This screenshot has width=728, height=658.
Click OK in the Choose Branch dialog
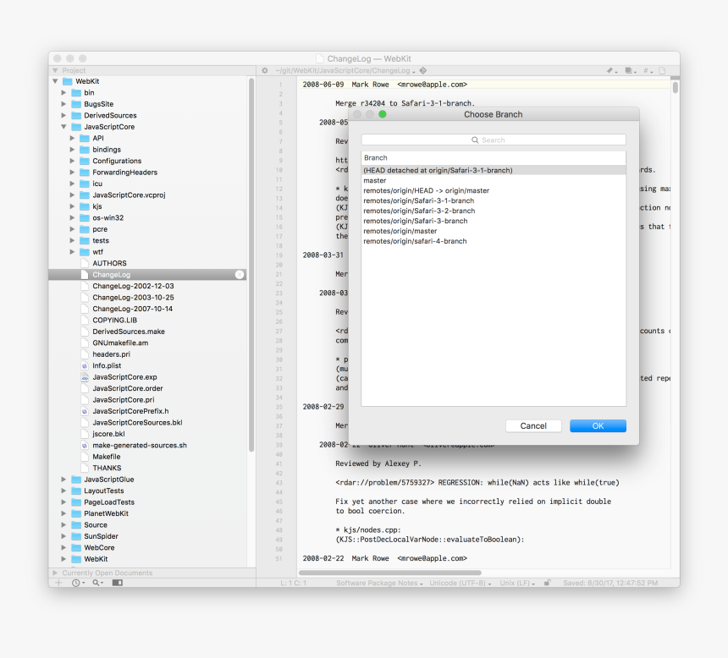click(598, 425)
